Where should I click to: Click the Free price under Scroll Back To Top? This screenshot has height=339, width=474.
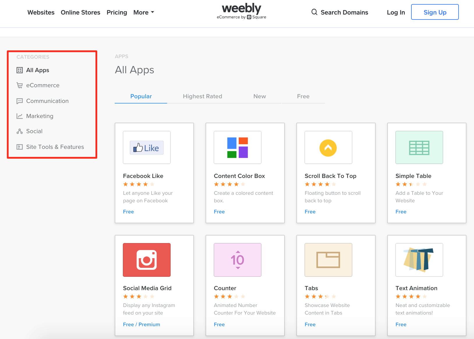coord(310,212)
